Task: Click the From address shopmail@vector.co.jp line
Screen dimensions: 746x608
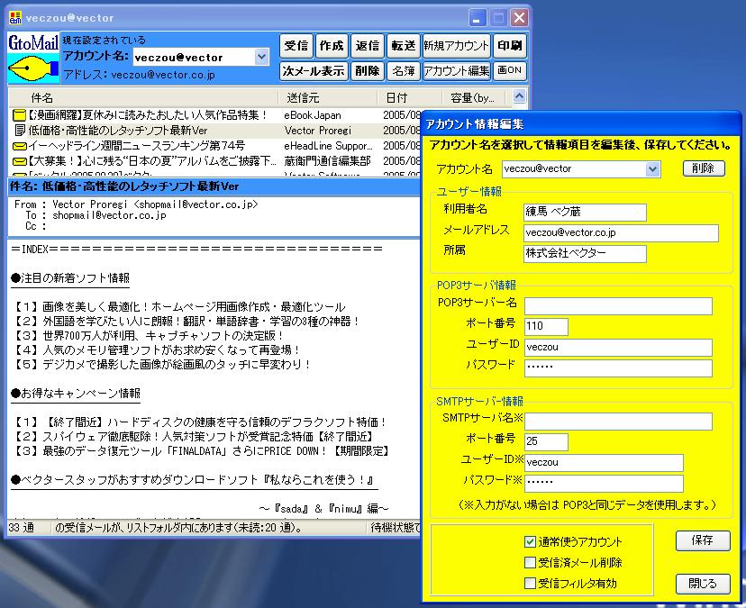Action: (x=136, y=204)
